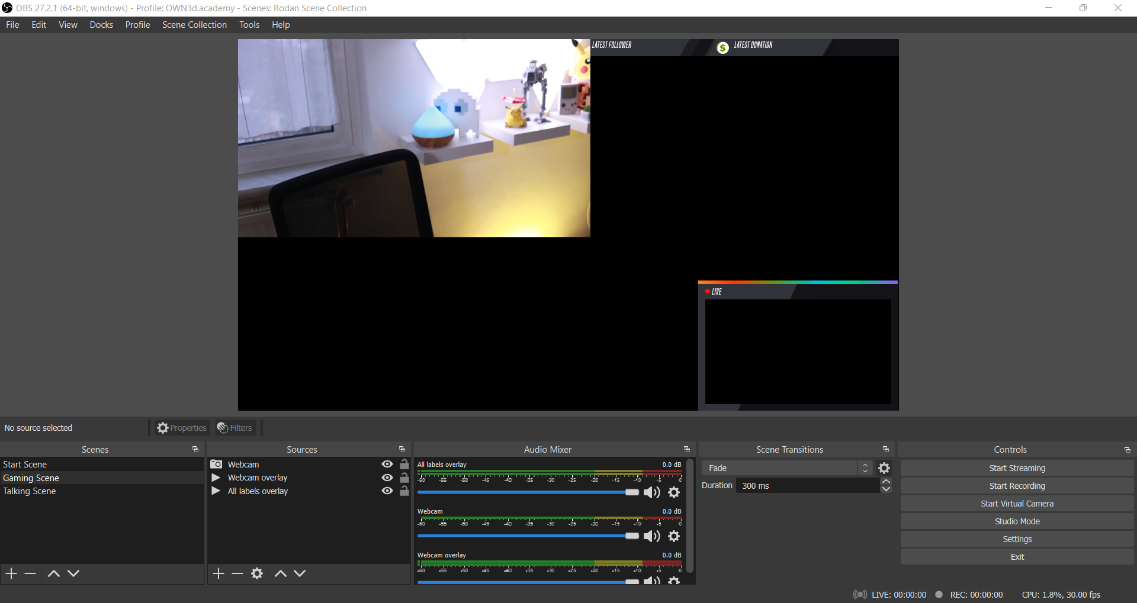Remove scene using minus icon in Scenes
The image size is (1137, 603).
pyautogui.click(x=31, y=573)
